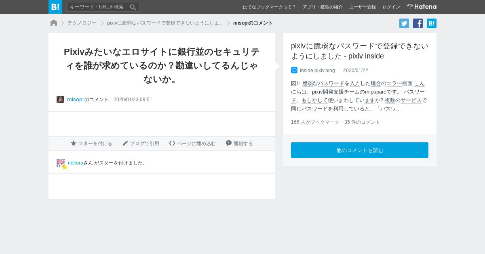Open the Hatena logo link

pyautogui.click(x=422, y=6)
